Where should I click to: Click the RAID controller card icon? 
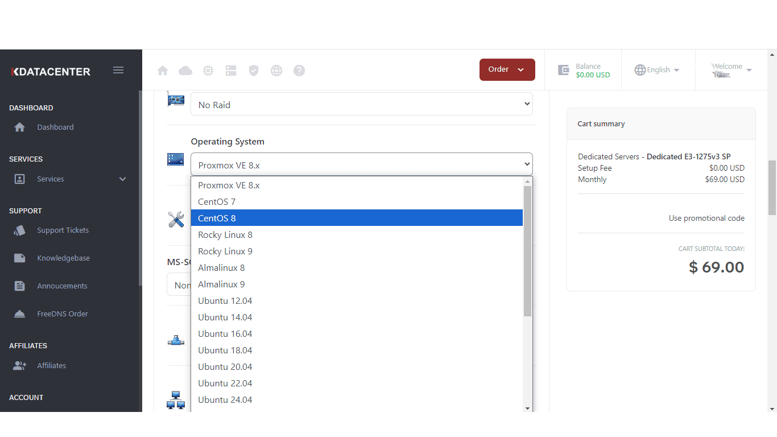(x=176, y=100)
